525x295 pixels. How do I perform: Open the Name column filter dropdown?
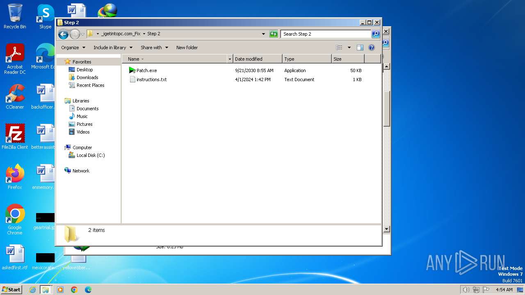pyautogui.click(x=230, y=59)
